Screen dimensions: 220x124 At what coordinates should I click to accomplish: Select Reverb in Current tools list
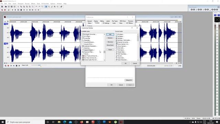coord(119,56)
